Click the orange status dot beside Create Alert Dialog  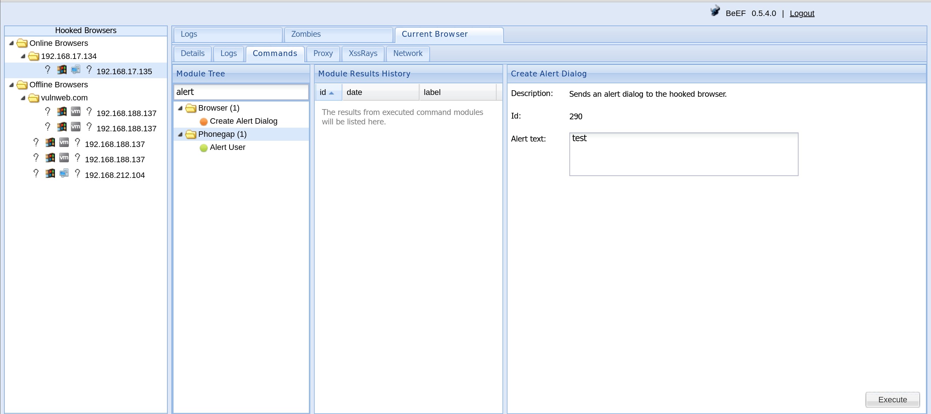(x=204, y=122)
